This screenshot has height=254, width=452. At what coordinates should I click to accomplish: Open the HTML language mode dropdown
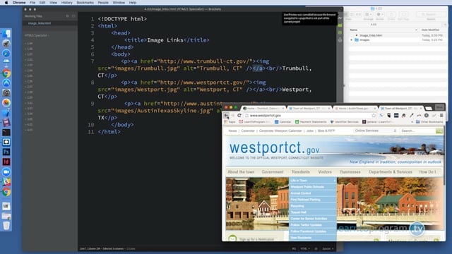coord(305,248)
